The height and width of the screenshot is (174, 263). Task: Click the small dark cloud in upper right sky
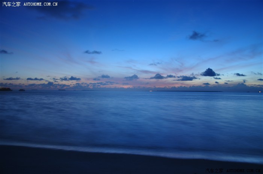[197, 36]
